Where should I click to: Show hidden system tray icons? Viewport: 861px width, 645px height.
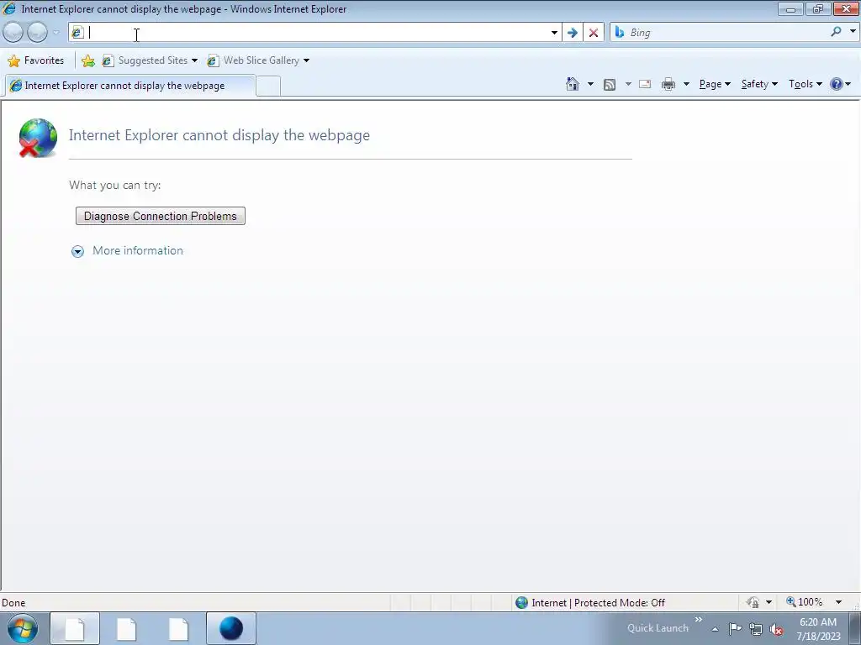pos(715,629)
